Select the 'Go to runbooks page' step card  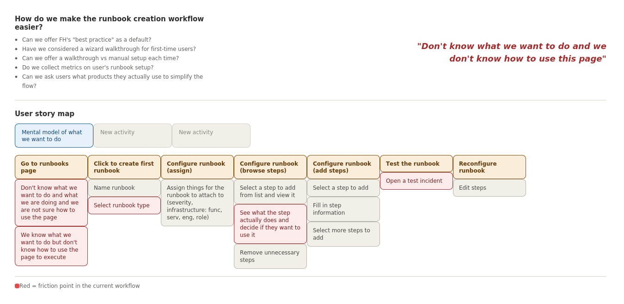coord(51,167)
